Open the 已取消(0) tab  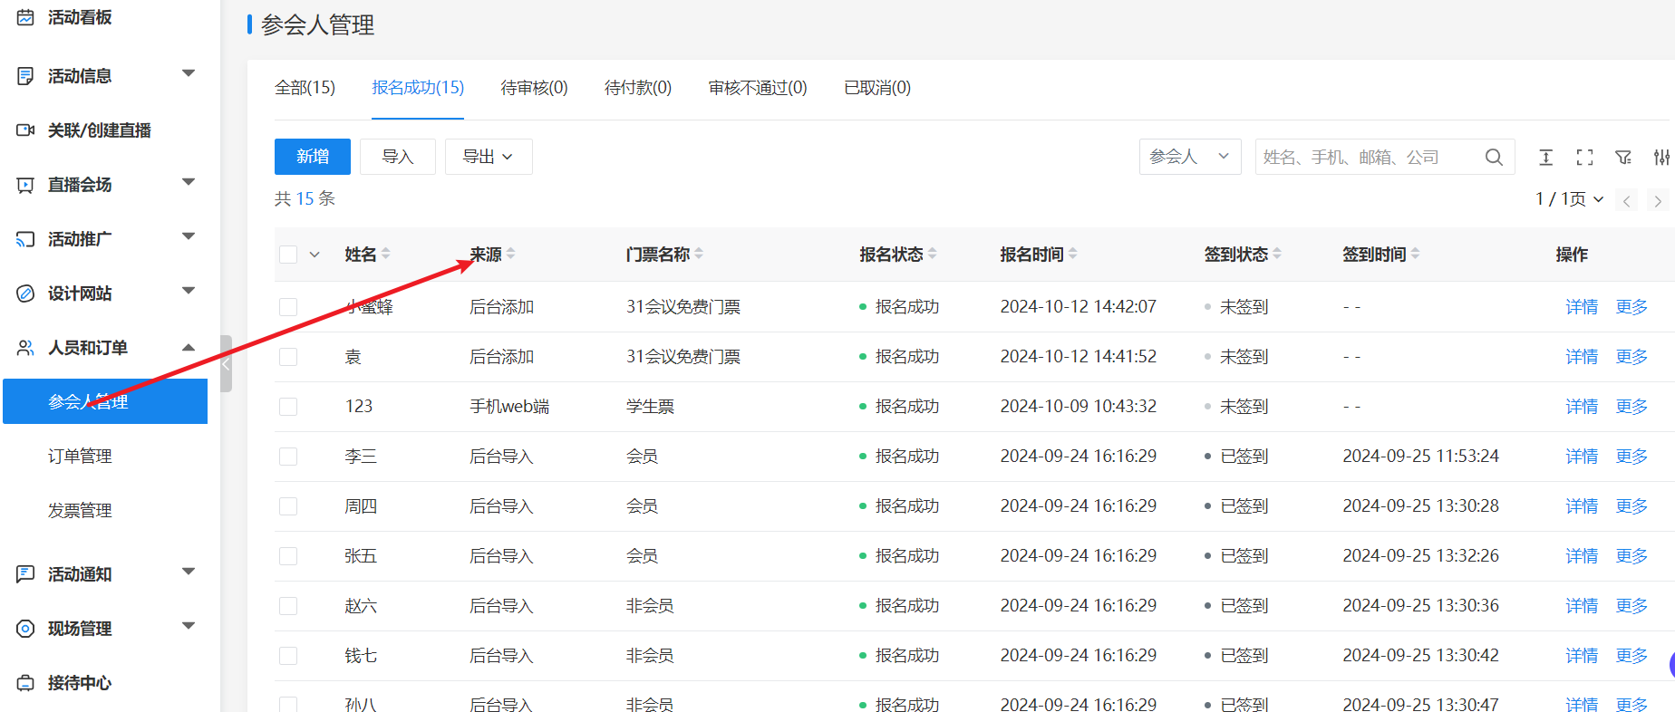tap(877, 88)
